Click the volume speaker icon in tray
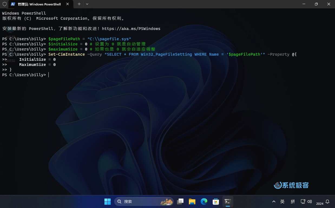Viewport: 335px width, 208px height. tap(310, 202)
